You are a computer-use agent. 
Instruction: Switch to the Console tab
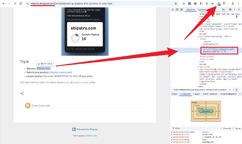pos(202,10)
